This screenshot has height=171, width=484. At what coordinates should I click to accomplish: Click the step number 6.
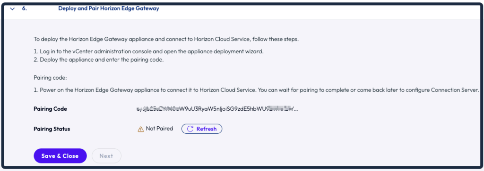[x=24, y=8]
